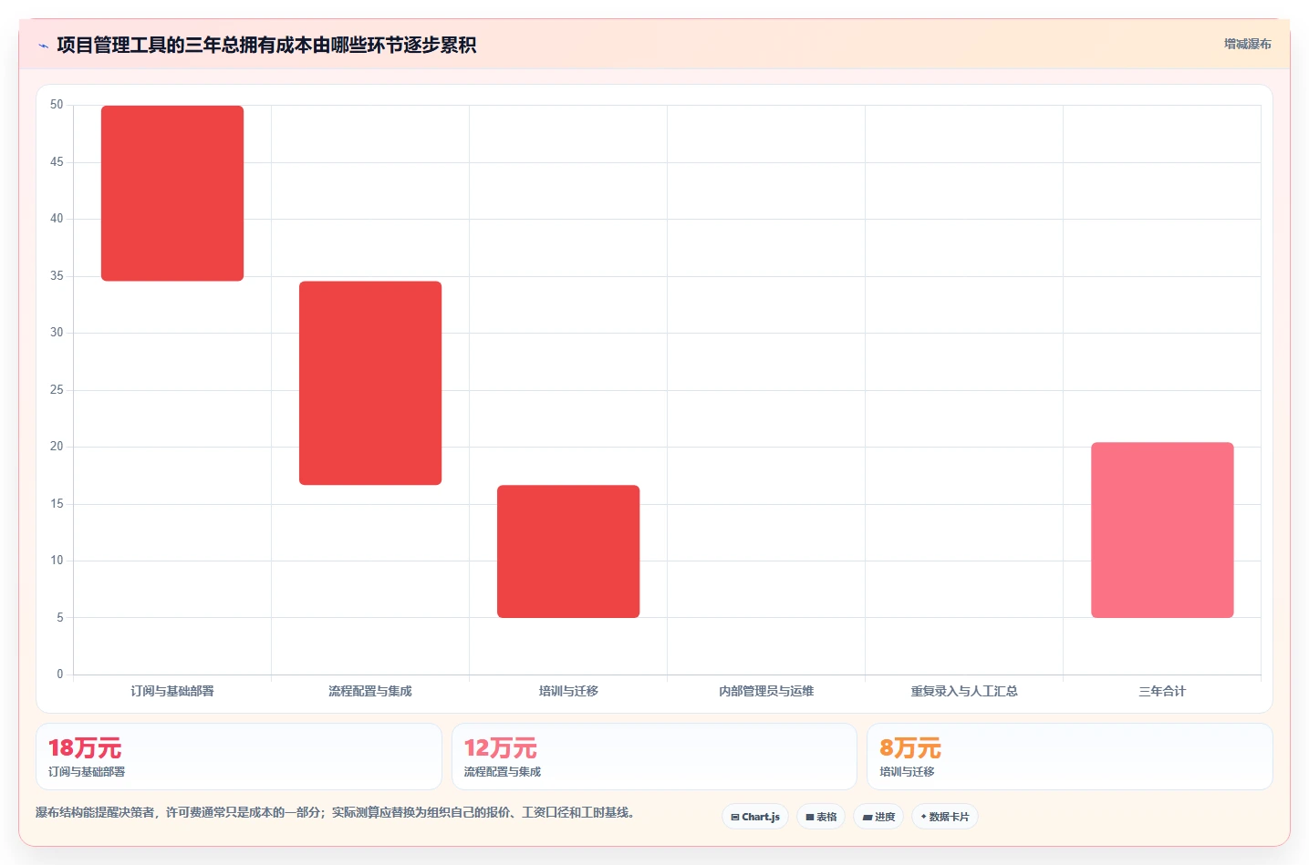Click the red 订阅与基础部署 waterfall bar
This screenshot has height=865, width=1309.
(172, 193)
